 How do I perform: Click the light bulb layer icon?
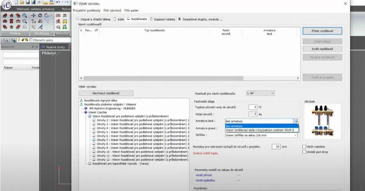tap(19, 40)
